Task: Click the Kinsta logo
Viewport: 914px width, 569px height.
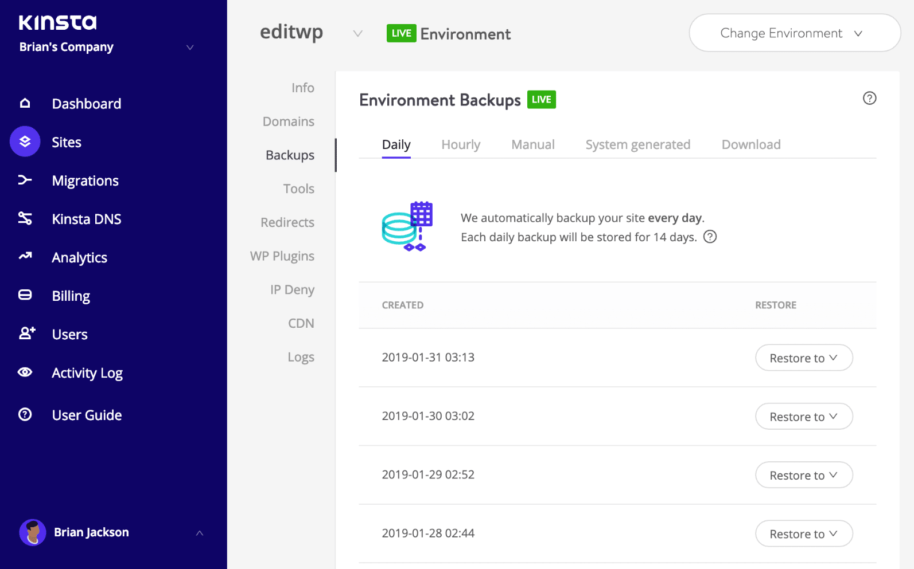Action: (x=57, y=22)
